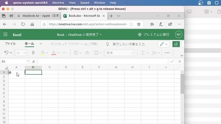The image size is (221, 124).
Task: Open the View menu in macOS bar
Action: click(x=72, y=3)
